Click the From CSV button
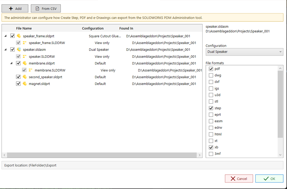Image resolution: width=287 pixels, height=189 pixels. pyautogui.click(x=46, y=8)
